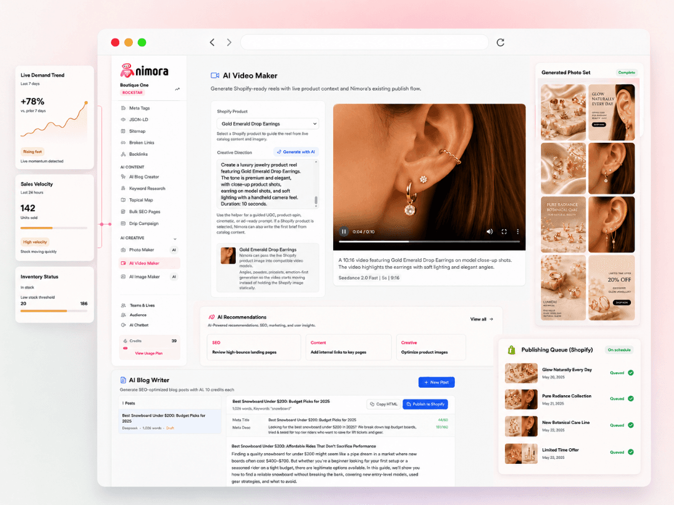Image resolution: width=674 pixels, height=505 pixels.
Task: Open Broken Links in the sidebar
Action: tap(142, 143)
